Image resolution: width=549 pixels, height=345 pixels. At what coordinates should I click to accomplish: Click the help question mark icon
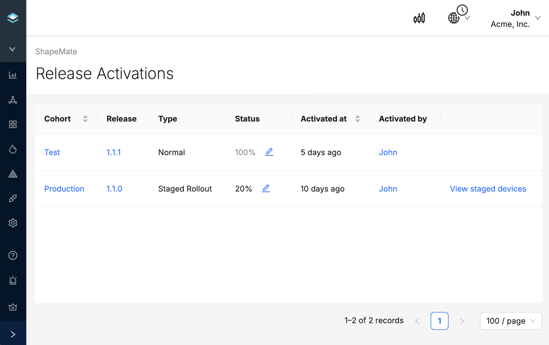pos(13,255)
